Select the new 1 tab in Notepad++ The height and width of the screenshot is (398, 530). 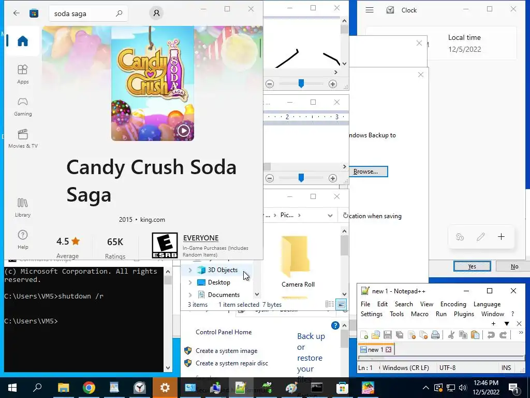point(376,350)
